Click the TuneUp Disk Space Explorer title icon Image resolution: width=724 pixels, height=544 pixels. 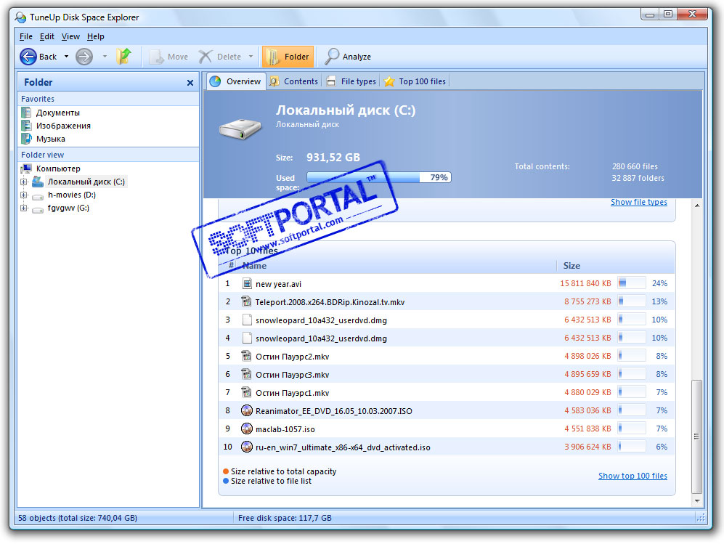click(x=20, y=17)
